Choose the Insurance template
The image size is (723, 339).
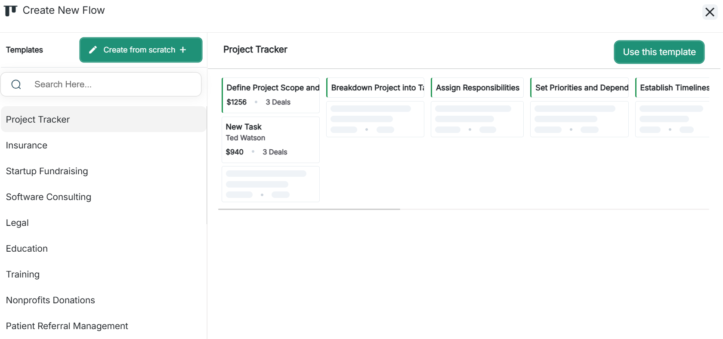click(x=27, y=145)
